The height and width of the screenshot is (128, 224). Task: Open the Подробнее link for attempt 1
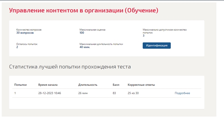point(182,93)
